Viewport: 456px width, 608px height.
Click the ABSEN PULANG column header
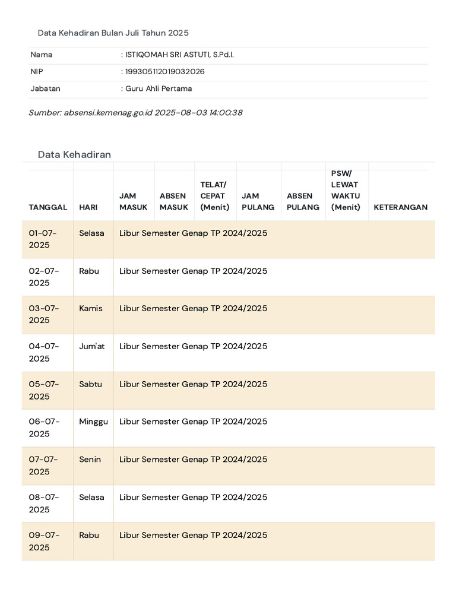(x=303, y=202)
